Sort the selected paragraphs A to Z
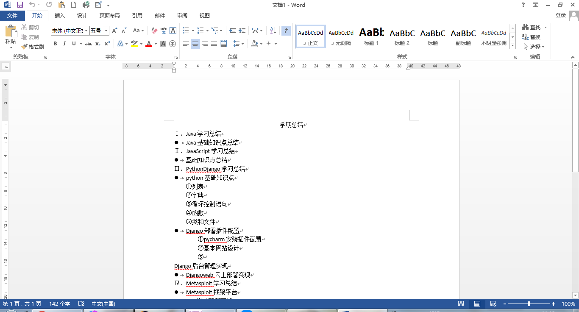 point(273,31)
